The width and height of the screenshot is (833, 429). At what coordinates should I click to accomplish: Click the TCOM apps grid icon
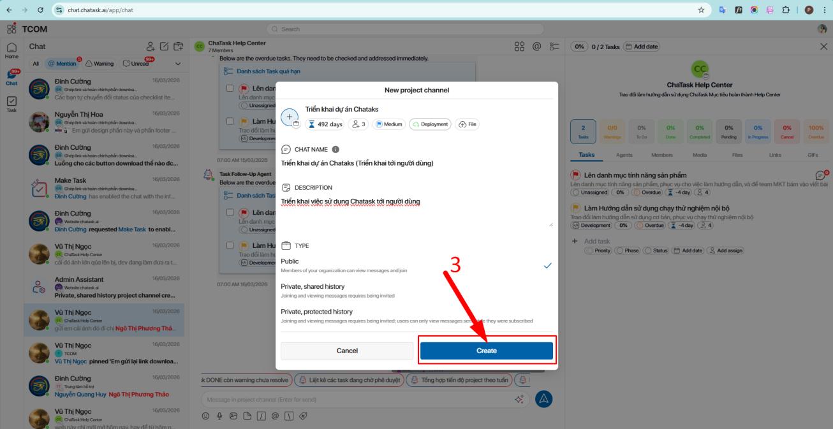point(11,29)
